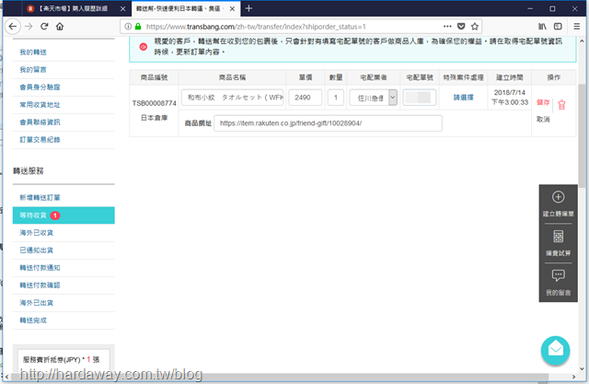The height and width of the screenshot is (384, 589).
Task: Click the product name input field
Action: coord(232,98)
